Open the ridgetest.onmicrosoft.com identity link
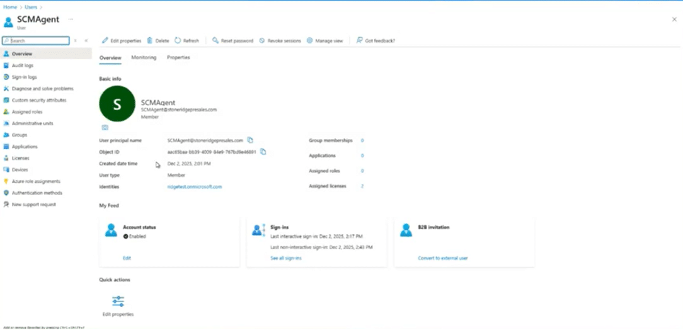The height and width of the screenshot is (333, 683). [x=195, y=187]
